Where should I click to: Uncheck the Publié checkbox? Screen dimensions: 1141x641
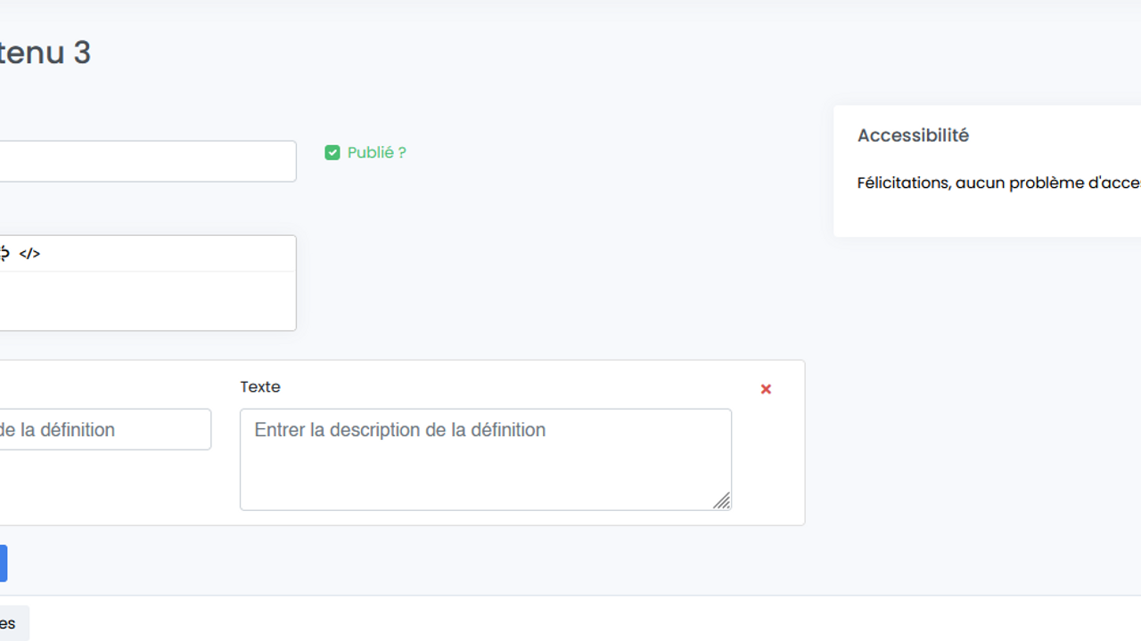[332, 153]
